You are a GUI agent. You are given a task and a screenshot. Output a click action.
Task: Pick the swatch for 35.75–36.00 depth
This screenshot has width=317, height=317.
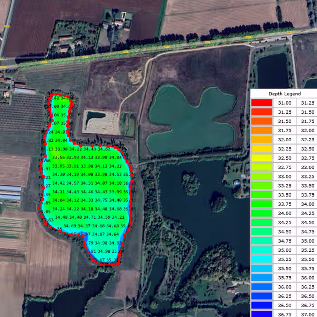pos(262,278)
